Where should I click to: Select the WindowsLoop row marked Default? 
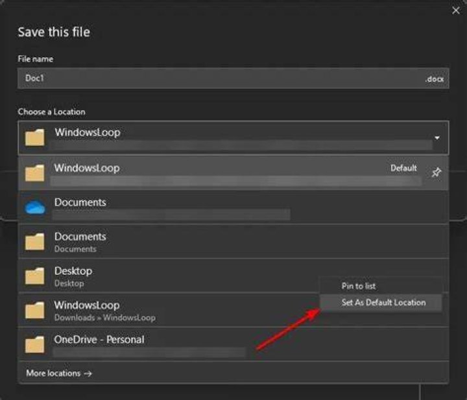233,173
